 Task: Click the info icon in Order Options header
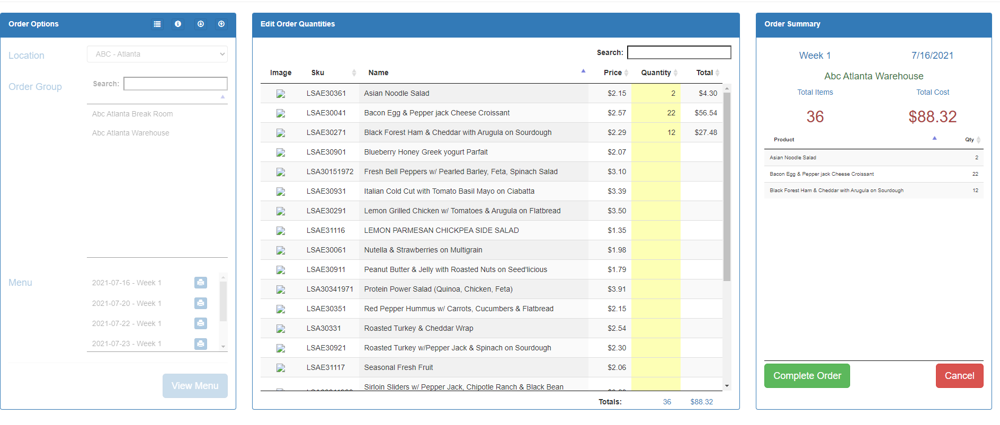178,24
